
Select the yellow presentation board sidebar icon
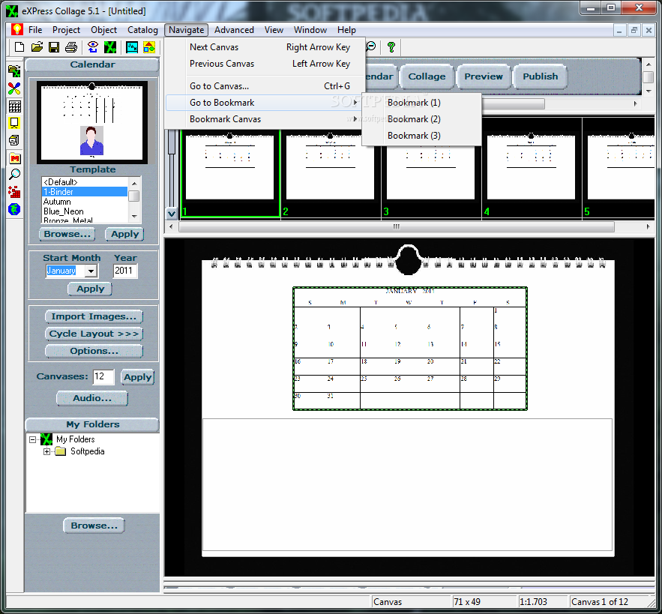[14, 123]
